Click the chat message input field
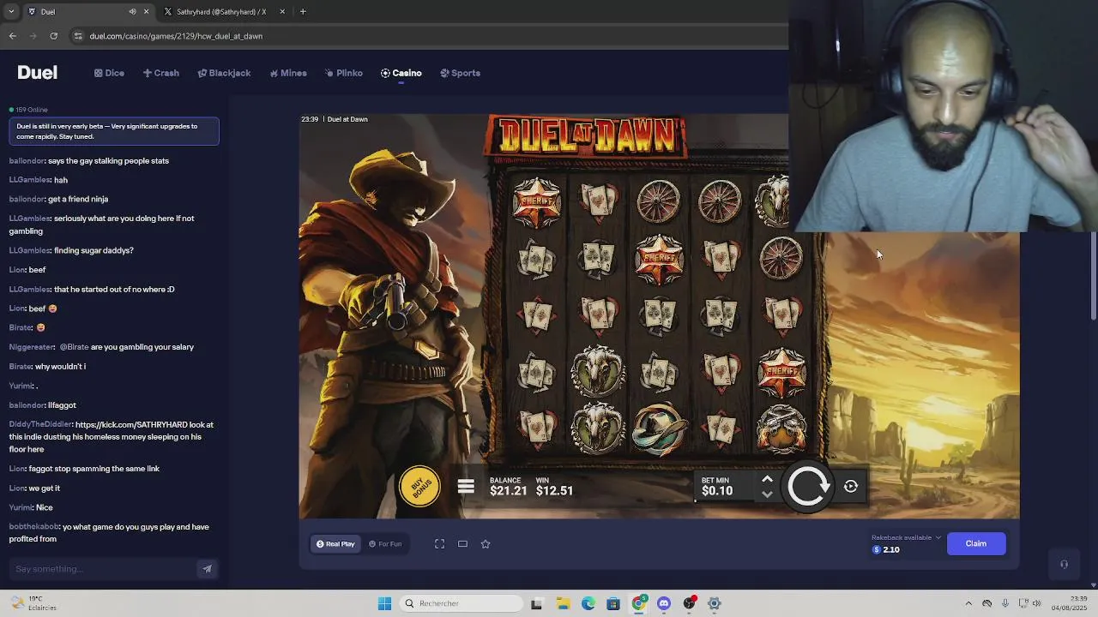 103,569
